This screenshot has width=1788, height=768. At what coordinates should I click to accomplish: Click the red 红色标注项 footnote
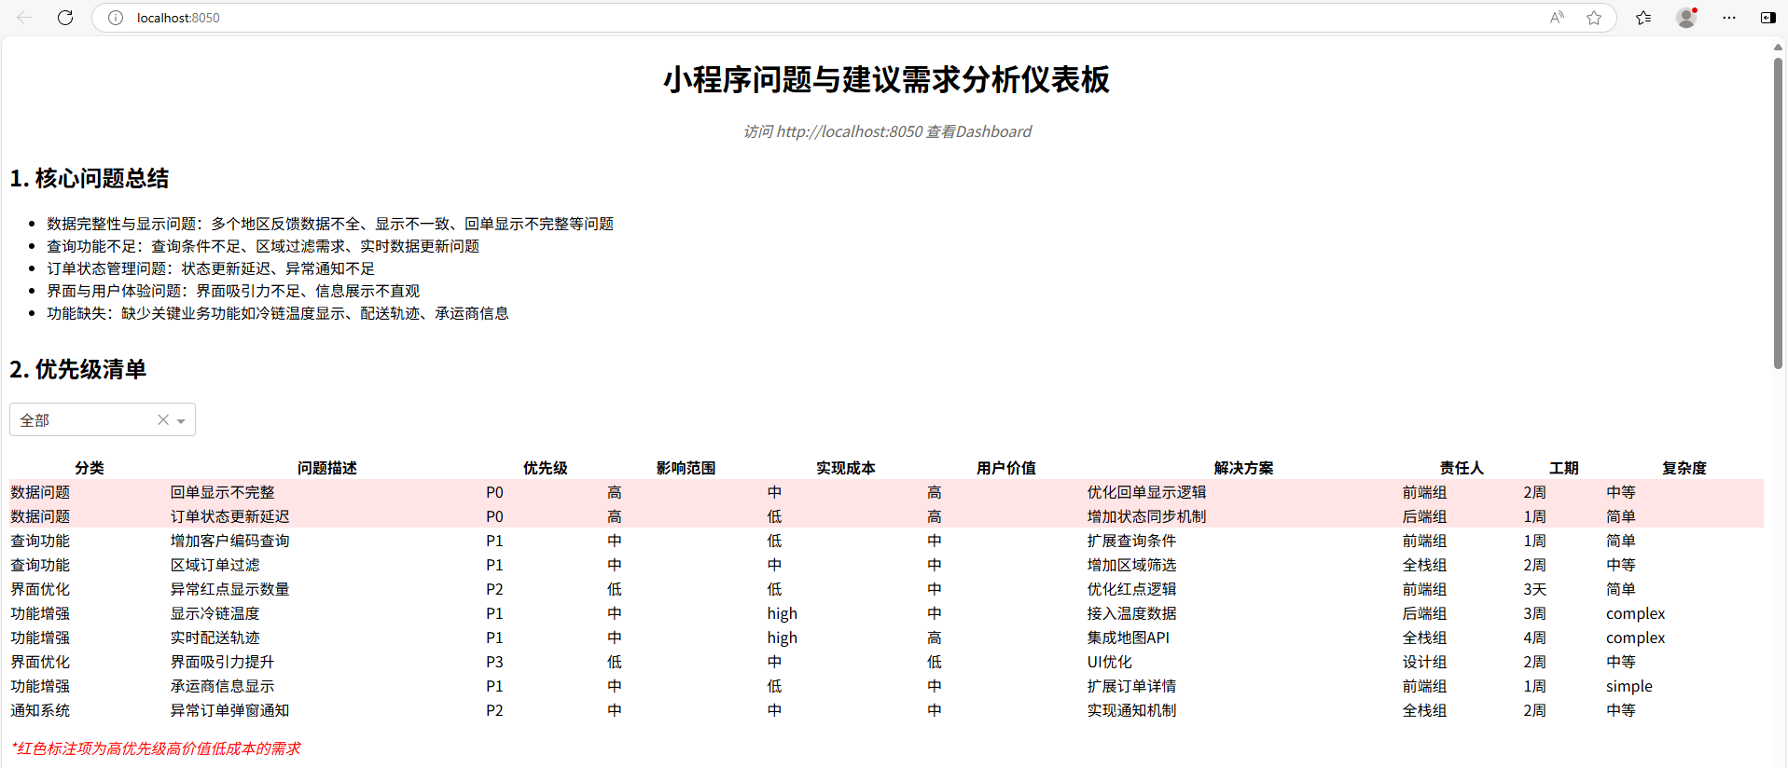coord(156,748)
